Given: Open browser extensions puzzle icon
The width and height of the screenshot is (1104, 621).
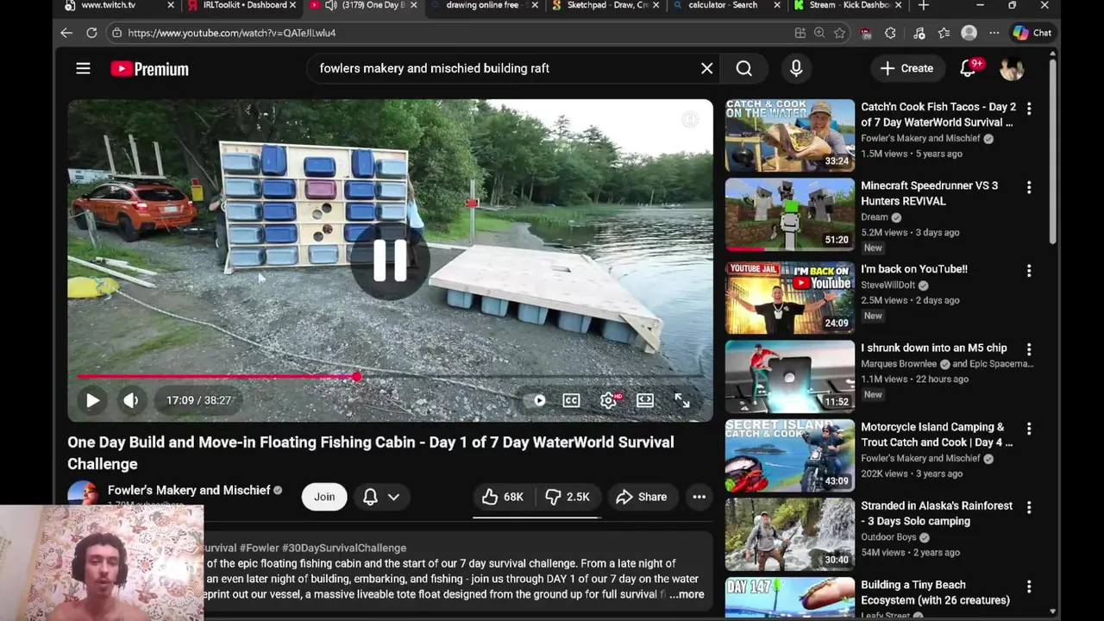Looking at the screenshot, I should pos(890,33).
